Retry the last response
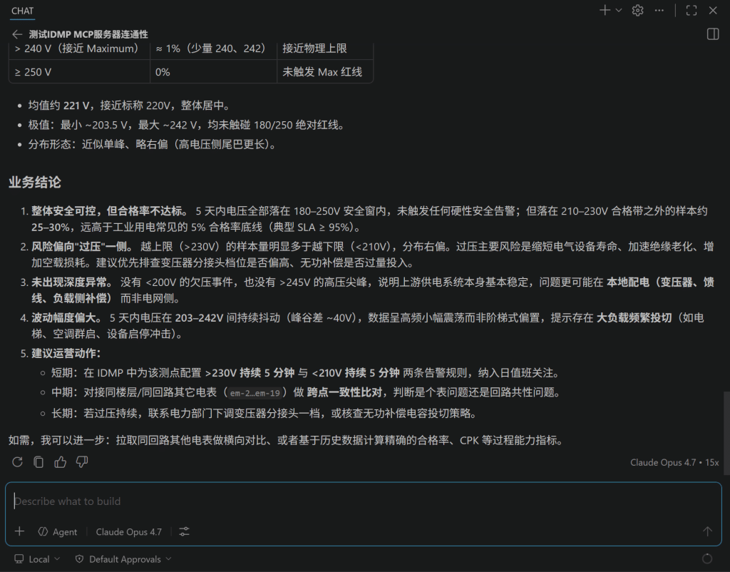The width and height of the screenshot is (730, 572). coord(17,461)
